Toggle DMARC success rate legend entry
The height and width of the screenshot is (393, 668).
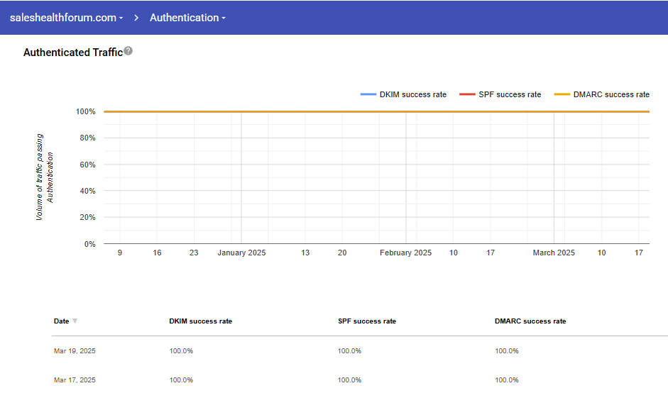[602, 94]
